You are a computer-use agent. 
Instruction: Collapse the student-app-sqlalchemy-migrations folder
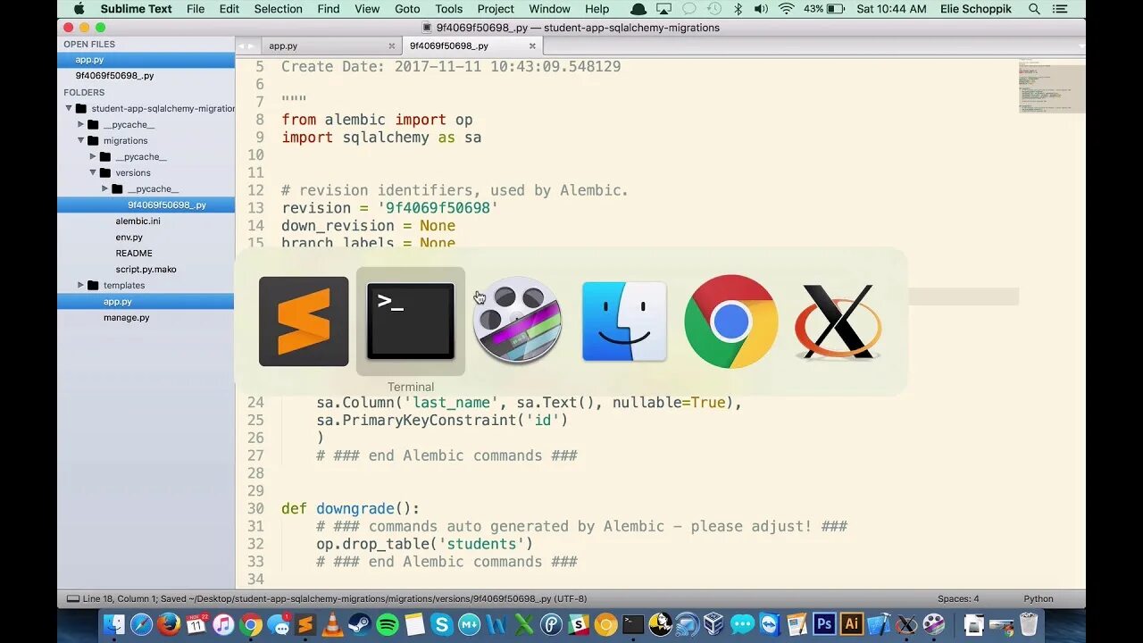tap(70, 108)
